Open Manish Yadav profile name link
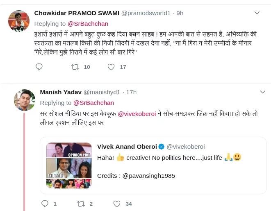 [61, 92]
